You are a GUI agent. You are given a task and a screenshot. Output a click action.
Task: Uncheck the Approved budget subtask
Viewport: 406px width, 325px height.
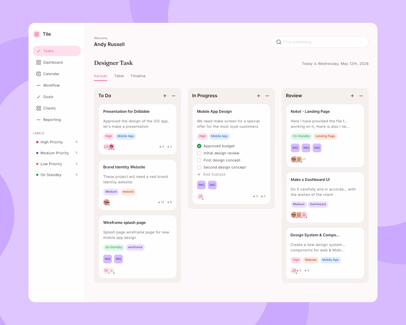(199, 146)
